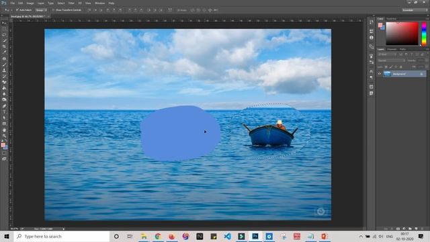Open the layer Fill dropdown
The image size is (430, 242).
427,67
